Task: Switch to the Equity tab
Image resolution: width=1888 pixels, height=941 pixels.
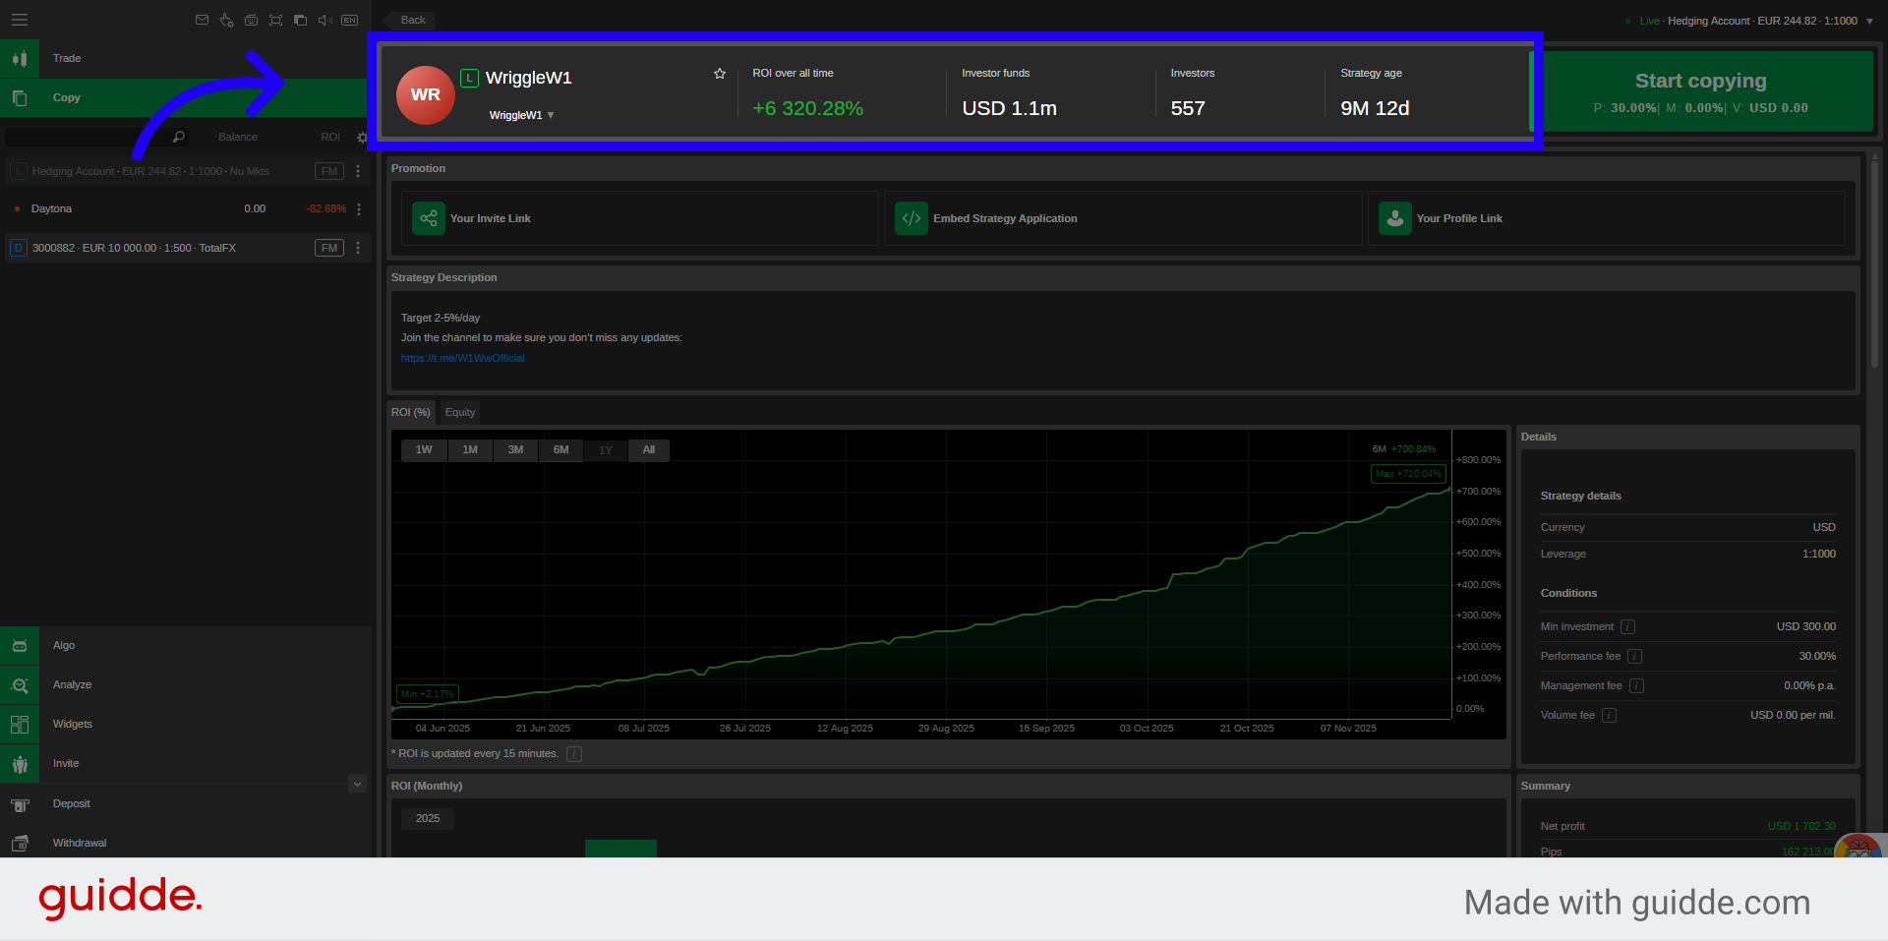Action: click(459, 412)
